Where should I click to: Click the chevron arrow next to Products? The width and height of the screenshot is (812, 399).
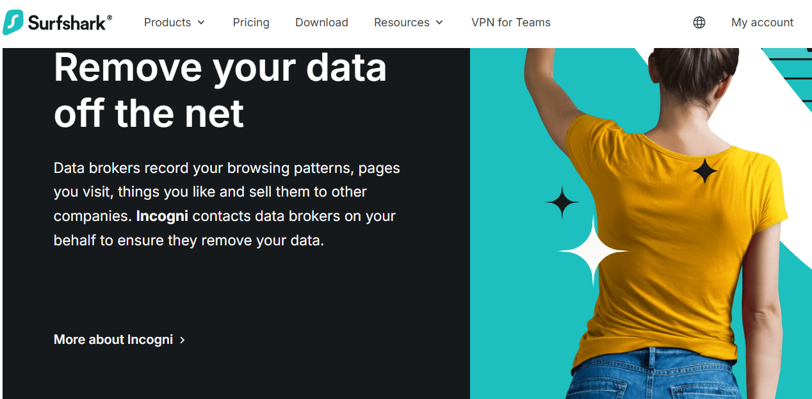point(201,22)
